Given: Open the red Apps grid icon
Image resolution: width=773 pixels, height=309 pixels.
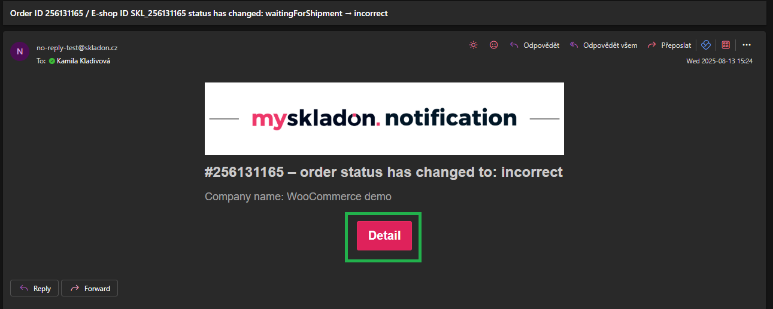Looking at the screenshot, I should pyautogui.click(x=726, y=45).
